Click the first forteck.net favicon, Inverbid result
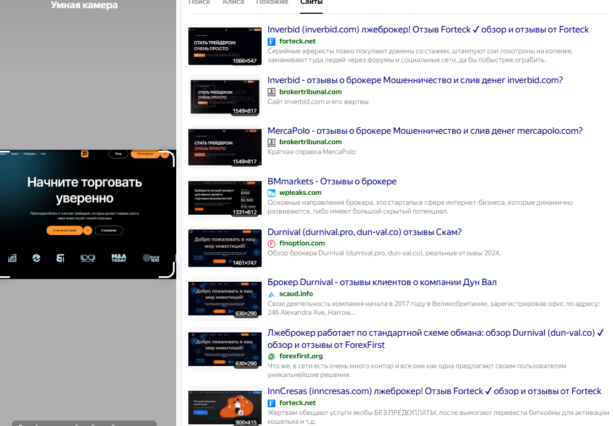The image size is (613, 426). [x=272, y=41]
